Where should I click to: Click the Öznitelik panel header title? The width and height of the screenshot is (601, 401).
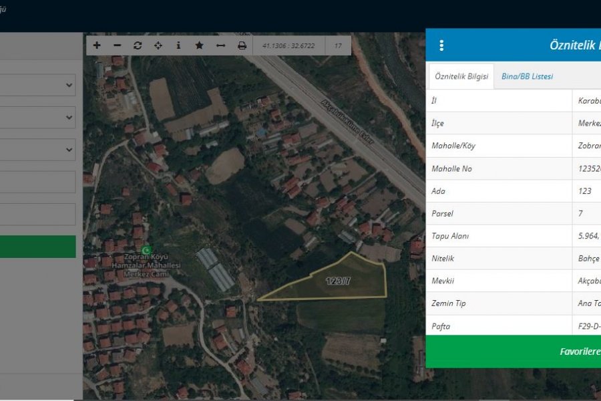(575, 45)
